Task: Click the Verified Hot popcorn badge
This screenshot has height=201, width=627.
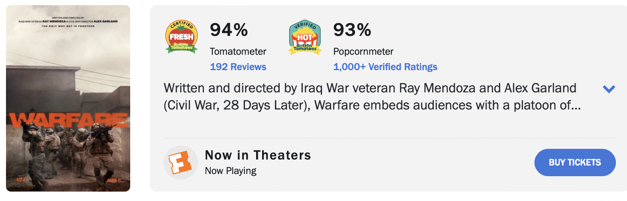Action: click(x=305, y=38)
